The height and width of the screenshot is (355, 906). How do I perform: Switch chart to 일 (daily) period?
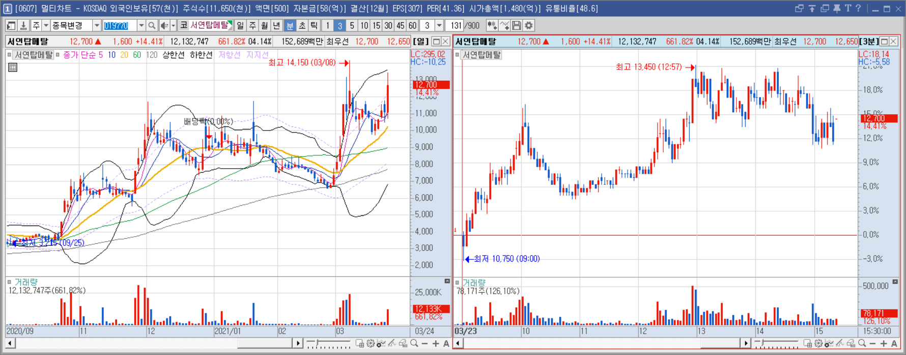click(240, 25)
